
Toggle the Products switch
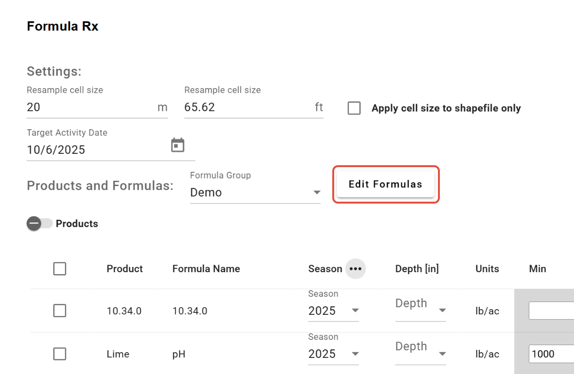pyautogui.click(x=39, y=223)
